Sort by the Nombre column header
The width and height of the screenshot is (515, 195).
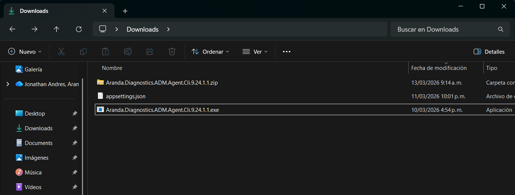(112, 68)
